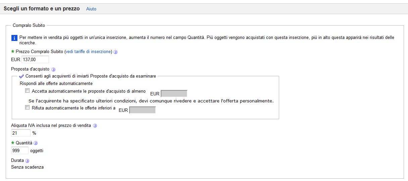
Task: Click green asterisk before Prezzo Compralo Subito
Action: tap(13, 52)
